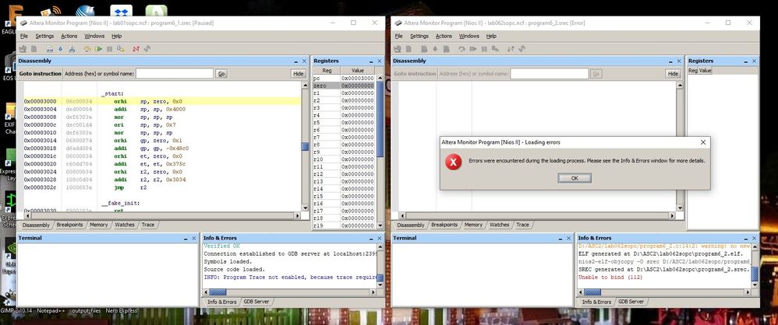Viewport: 778px width, 325px height.
Task: Select pc register row in Registers panel
Action: click(344, 79)
